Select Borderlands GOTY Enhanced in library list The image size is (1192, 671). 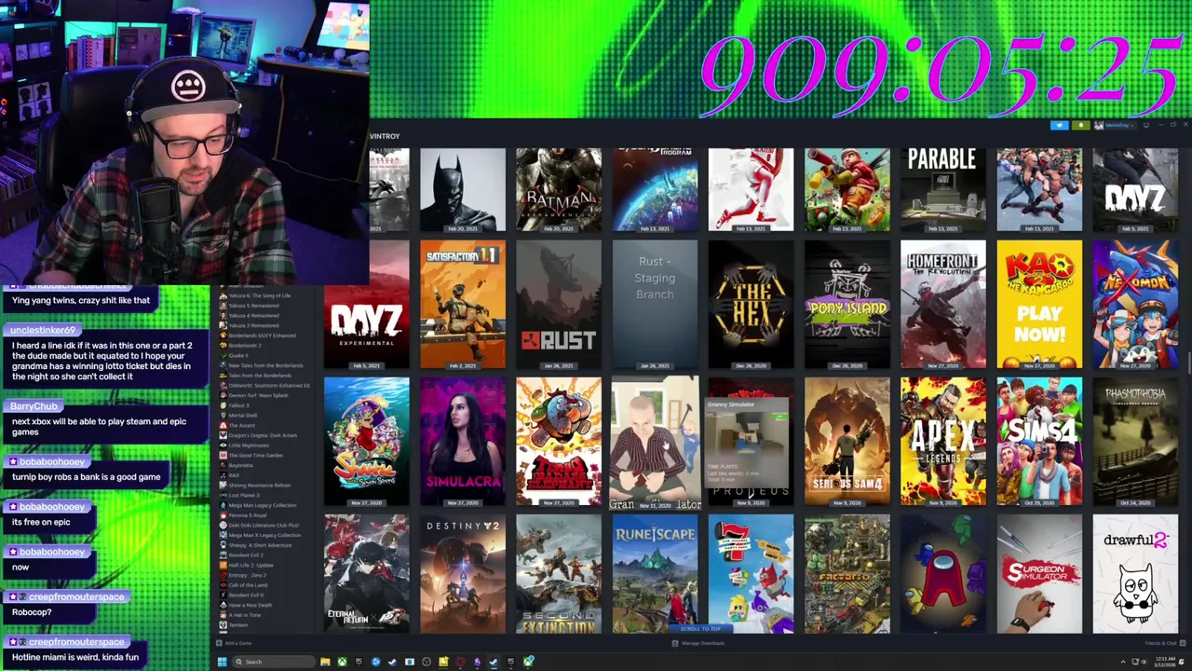click(262, 335)
